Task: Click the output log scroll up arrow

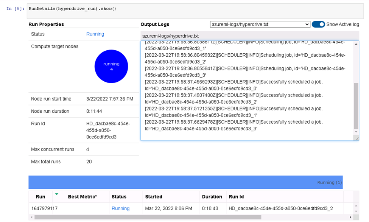Action: click(x=356, y=44)
